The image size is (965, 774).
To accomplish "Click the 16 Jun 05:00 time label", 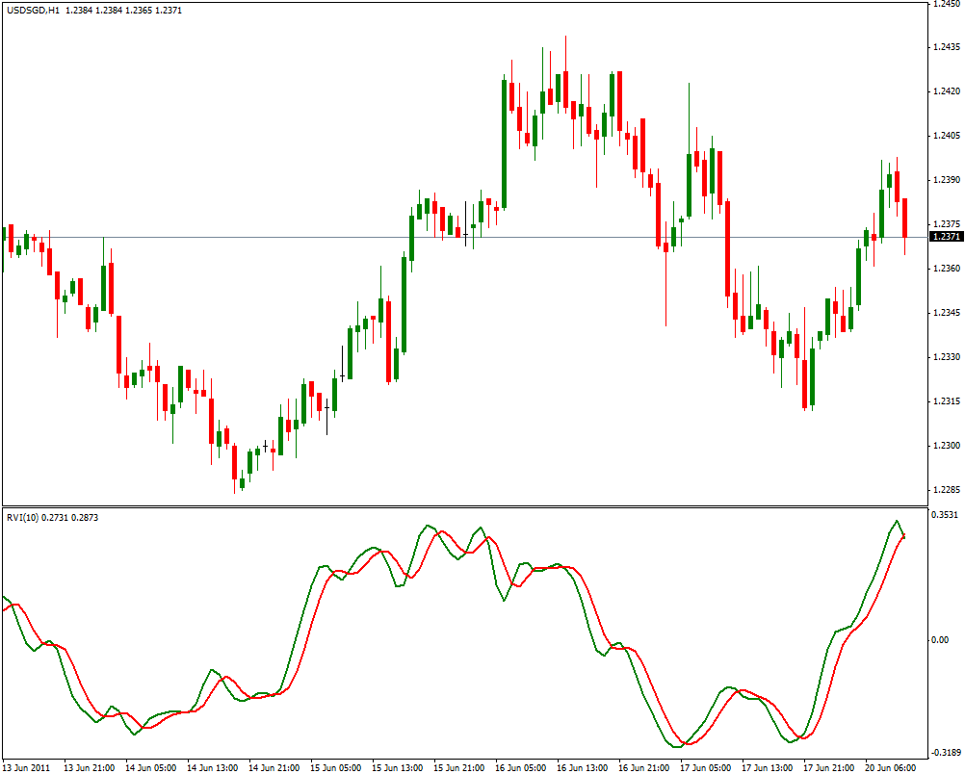I will [x=520, y=767].
